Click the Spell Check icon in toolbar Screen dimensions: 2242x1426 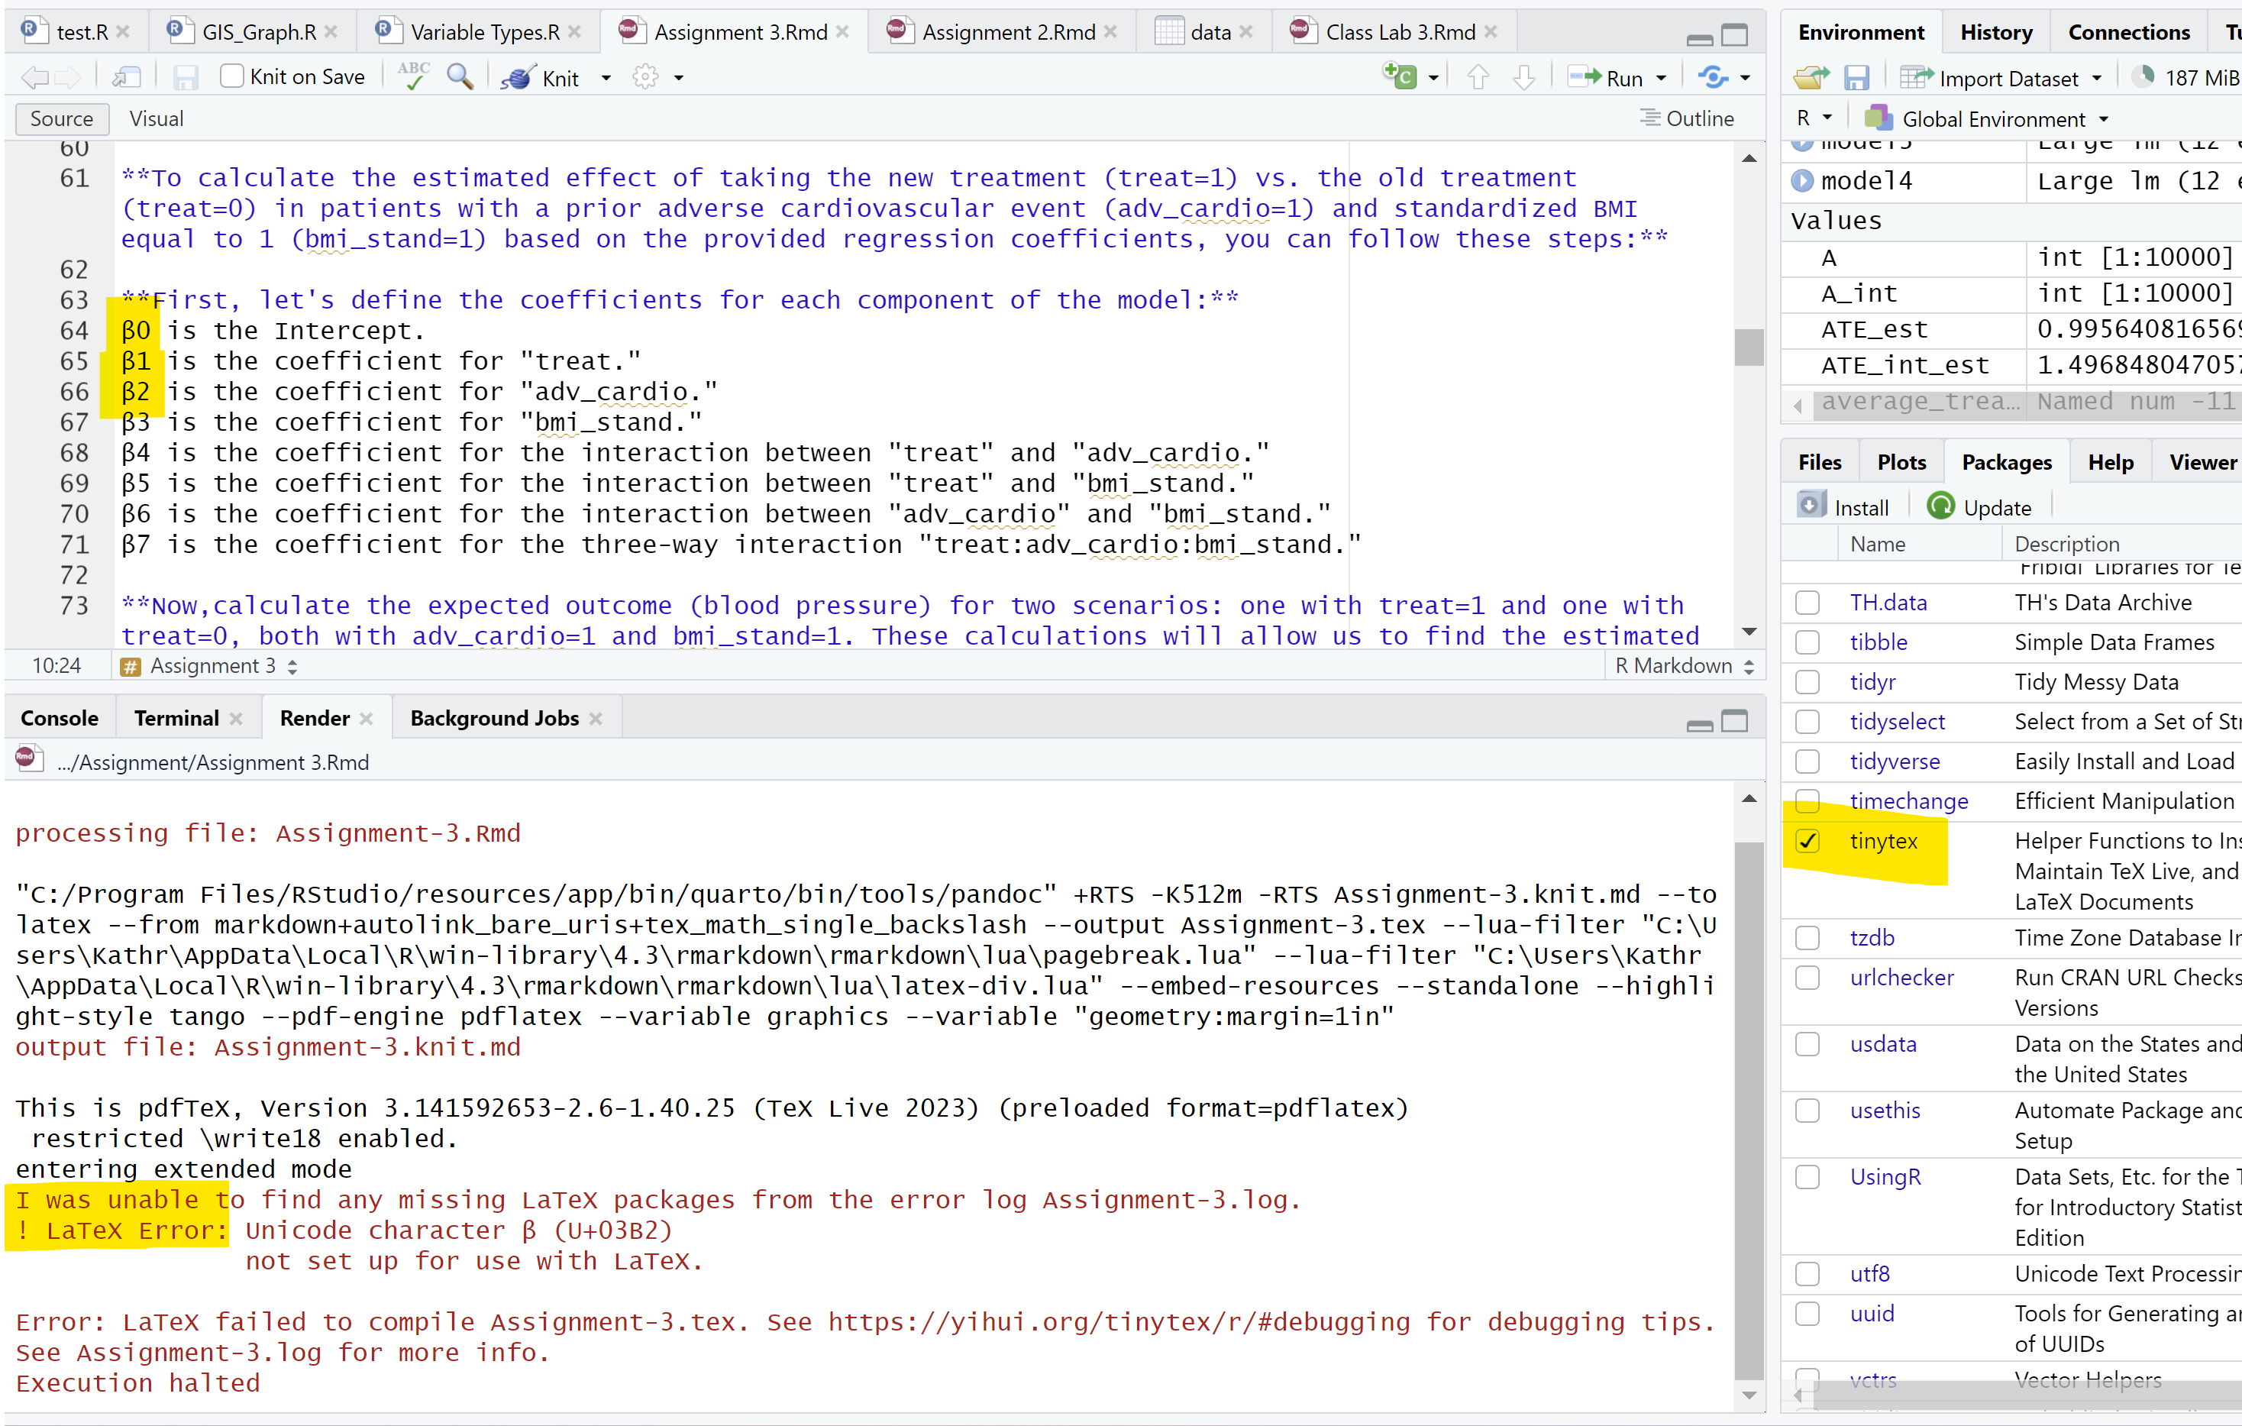(x=413, y=77)
